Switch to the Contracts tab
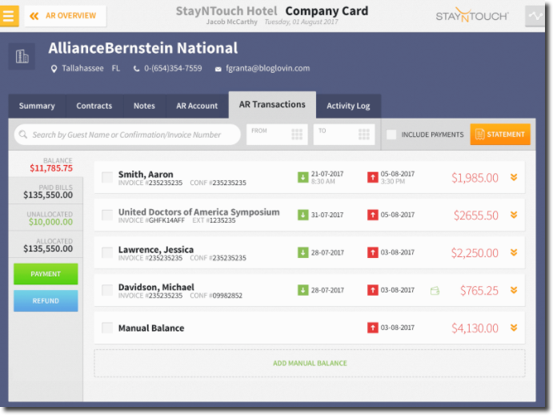This screenshot has height=415, width=553. tap(94, 106)
